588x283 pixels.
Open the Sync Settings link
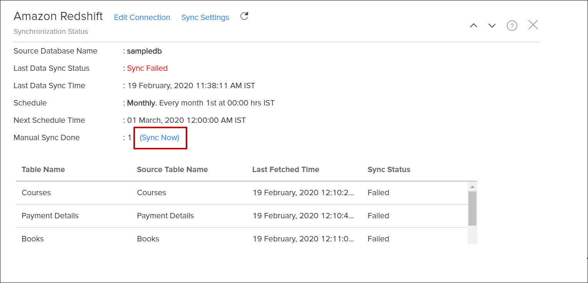click(205, 17)
